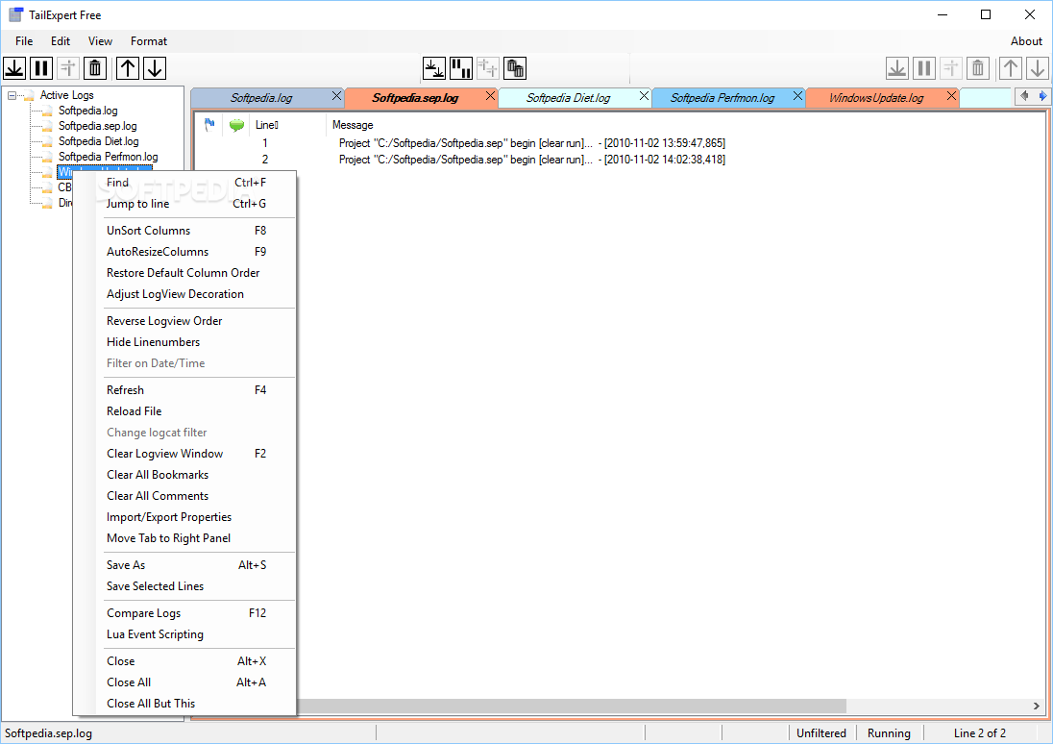
Task: Choose Restore Default Column Order
Action: pyautogui.click(x=184, y=273)
